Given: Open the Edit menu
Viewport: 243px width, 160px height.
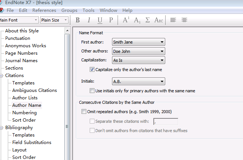Looking at the screenshot, I should [x=23, y=10].
